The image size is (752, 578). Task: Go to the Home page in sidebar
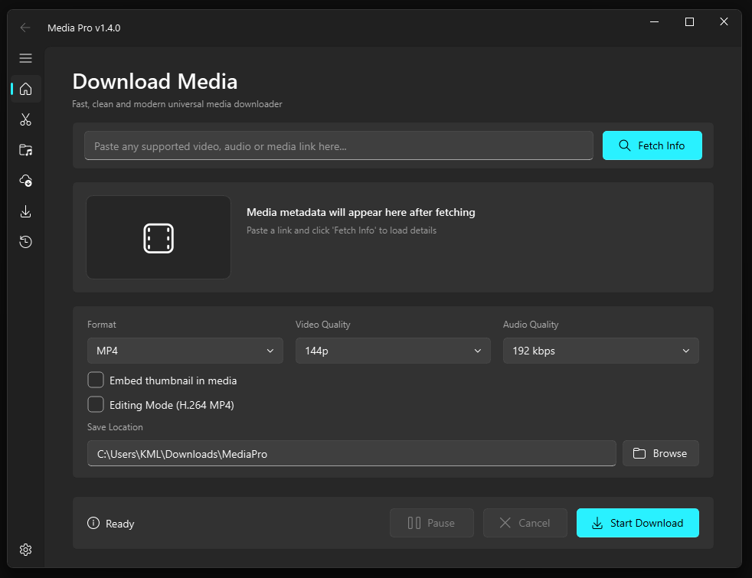point(25,89)
